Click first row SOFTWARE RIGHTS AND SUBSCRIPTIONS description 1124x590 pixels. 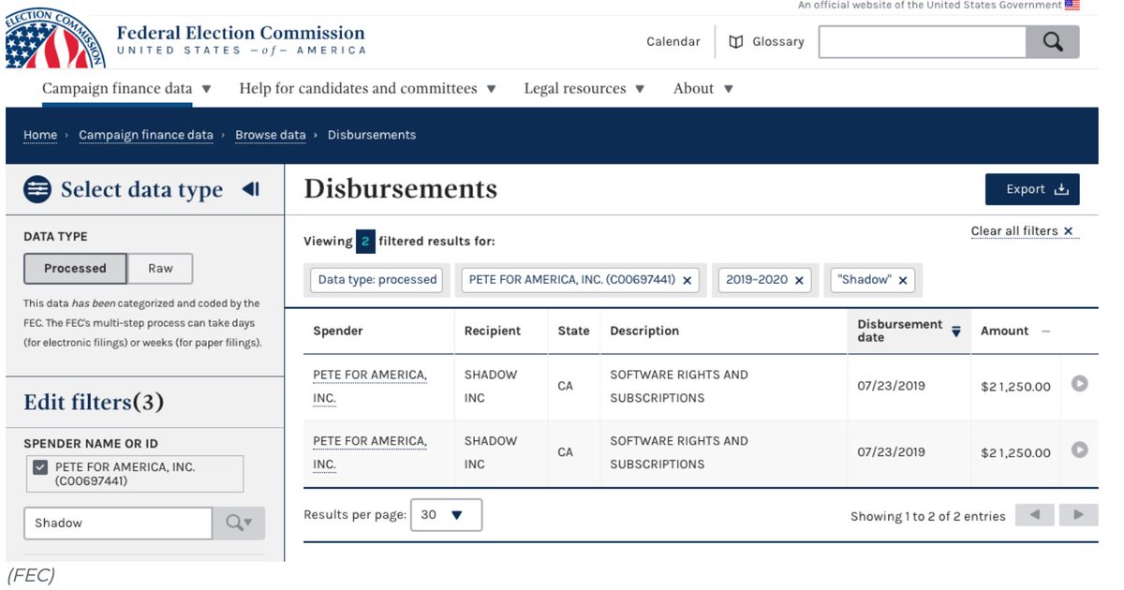tap(679, 386)
